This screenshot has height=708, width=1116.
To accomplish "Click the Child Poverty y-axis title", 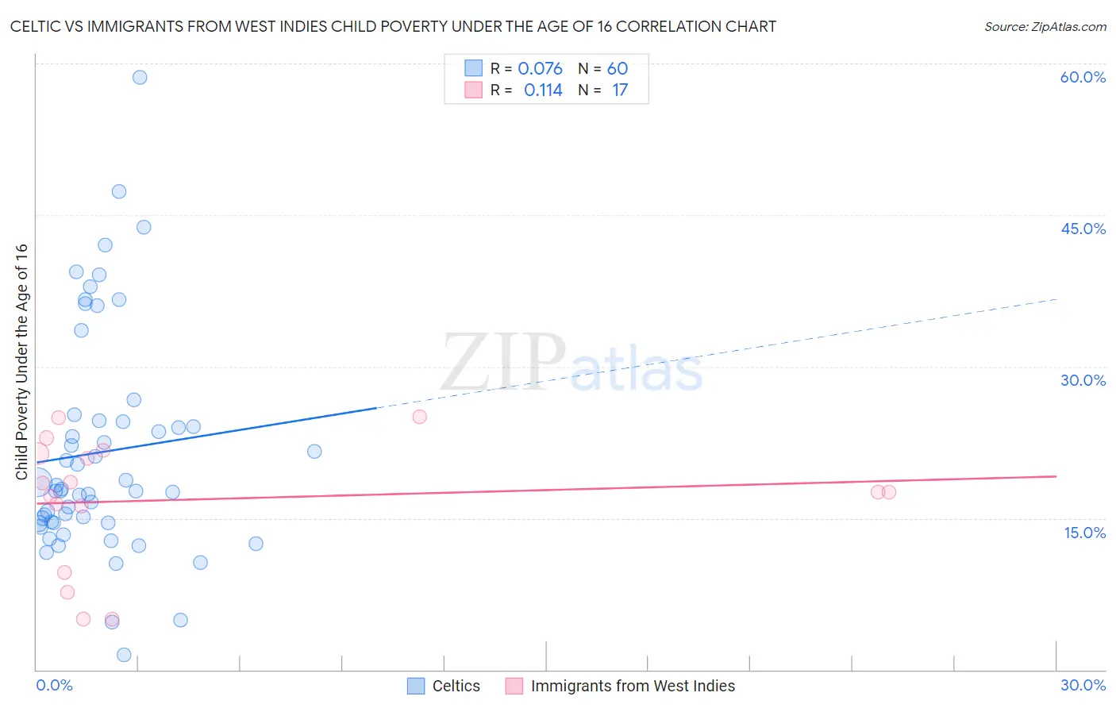I will pyautogui.click(x=21, y=361).
